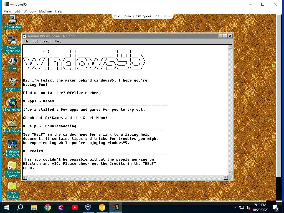This screenshot has width=284, height=213.
Task: Click the '# Apps & Games' heading
Action: pyautogui.click(x=39, y=101)
